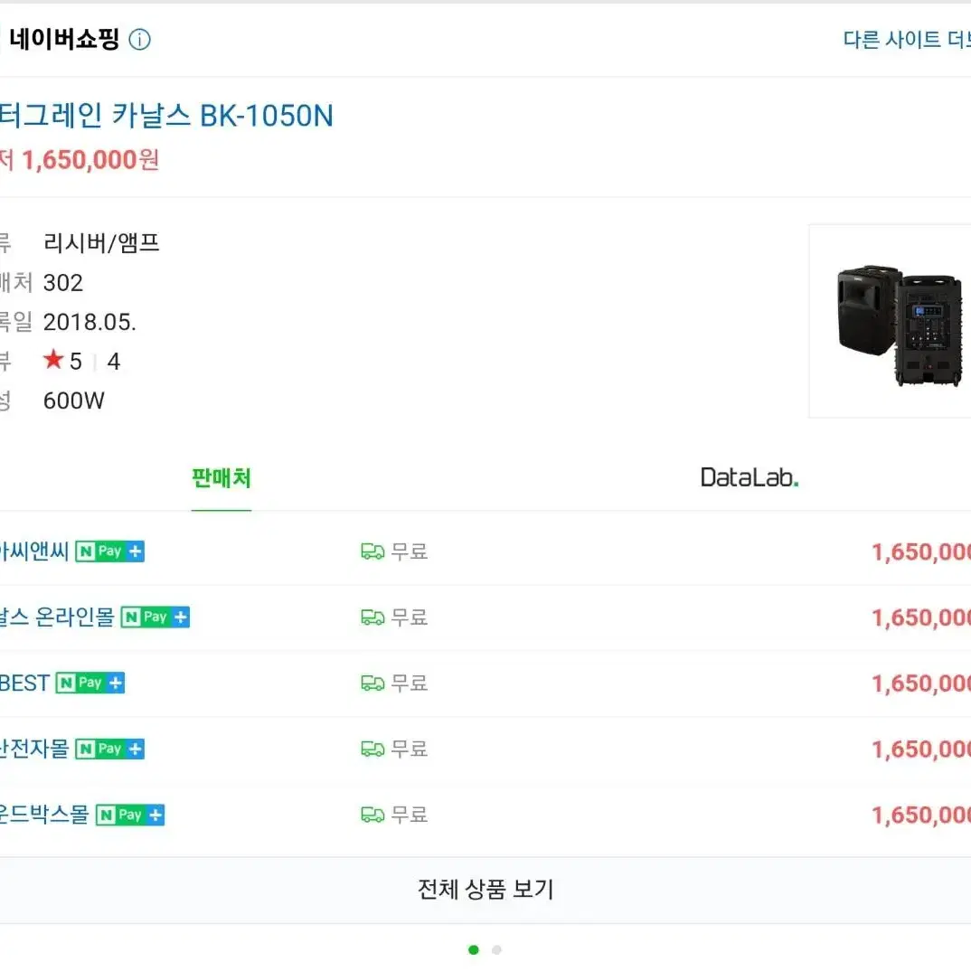Select the green first page dot
Screen dimensions: 971x971
474,950
